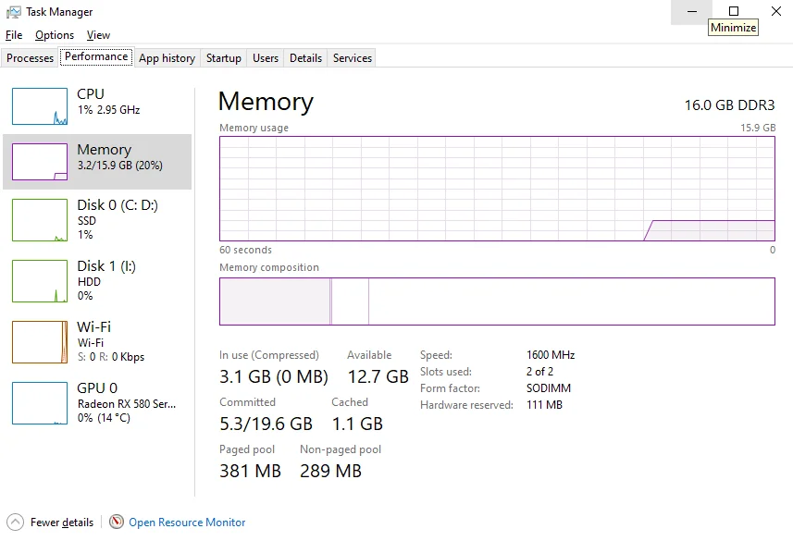793x541 pixels.
Task: Switch to the App history tab
Action: [167, 58]
